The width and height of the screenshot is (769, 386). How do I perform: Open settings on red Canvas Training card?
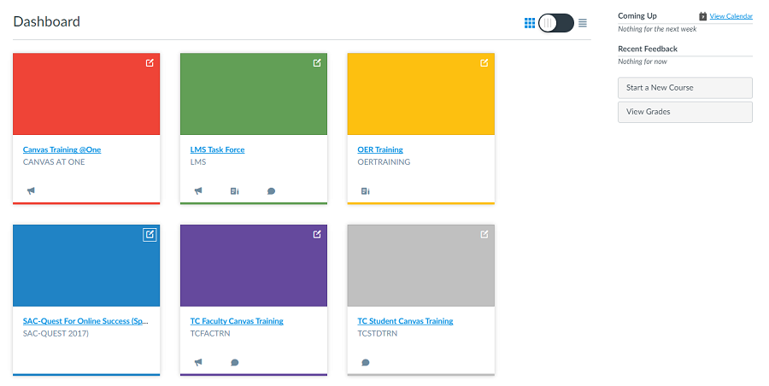(150, 63)
